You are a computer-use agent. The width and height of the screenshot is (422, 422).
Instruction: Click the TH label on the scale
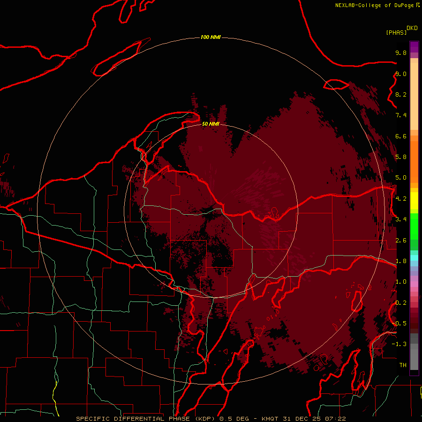(x=403, y=365)
